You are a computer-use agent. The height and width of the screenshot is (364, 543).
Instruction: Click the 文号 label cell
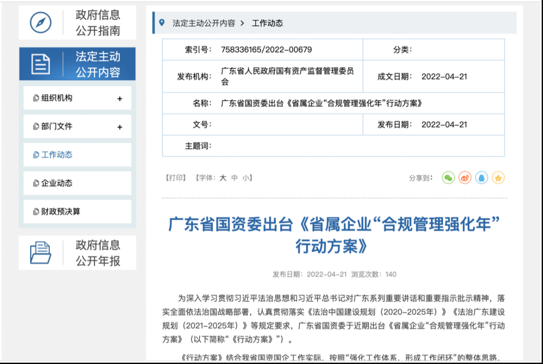coord(202,125)
